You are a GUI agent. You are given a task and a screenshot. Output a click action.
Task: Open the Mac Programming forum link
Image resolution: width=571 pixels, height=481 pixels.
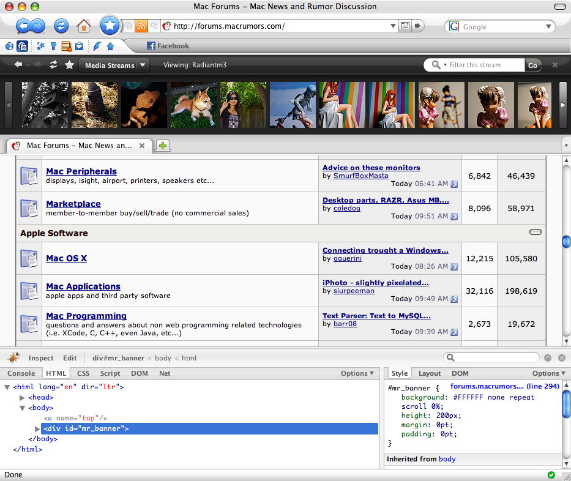pyautogui.click(x=86, y=316)
